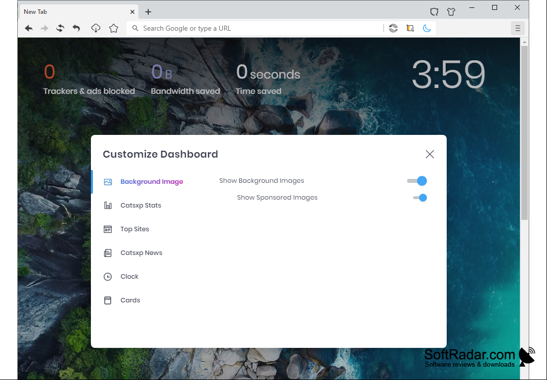Click the undo curved arrow icon

77,28
